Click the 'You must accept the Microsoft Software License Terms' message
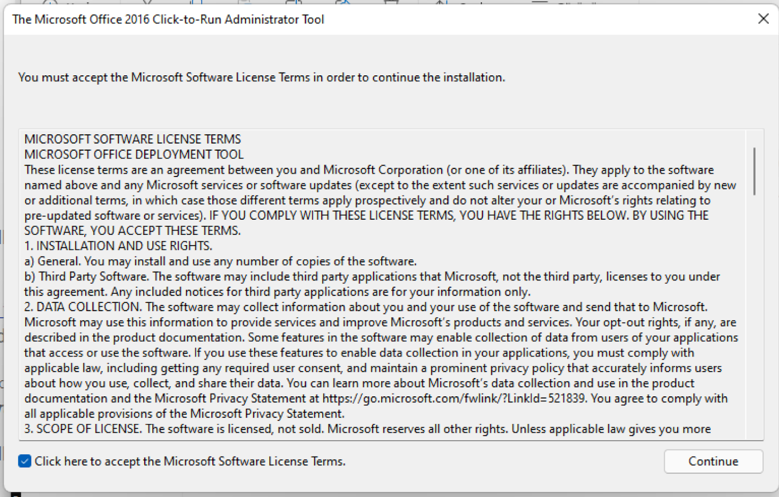Screen dimensions: 779x497 [x=261, y=77]
